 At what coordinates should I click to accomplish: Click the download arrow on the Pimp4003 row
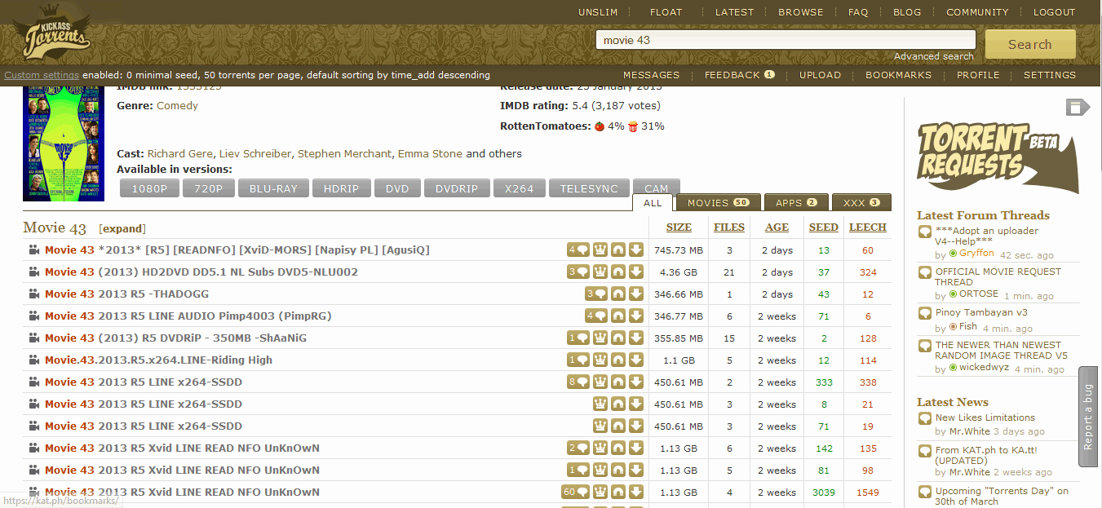[636, 316]
